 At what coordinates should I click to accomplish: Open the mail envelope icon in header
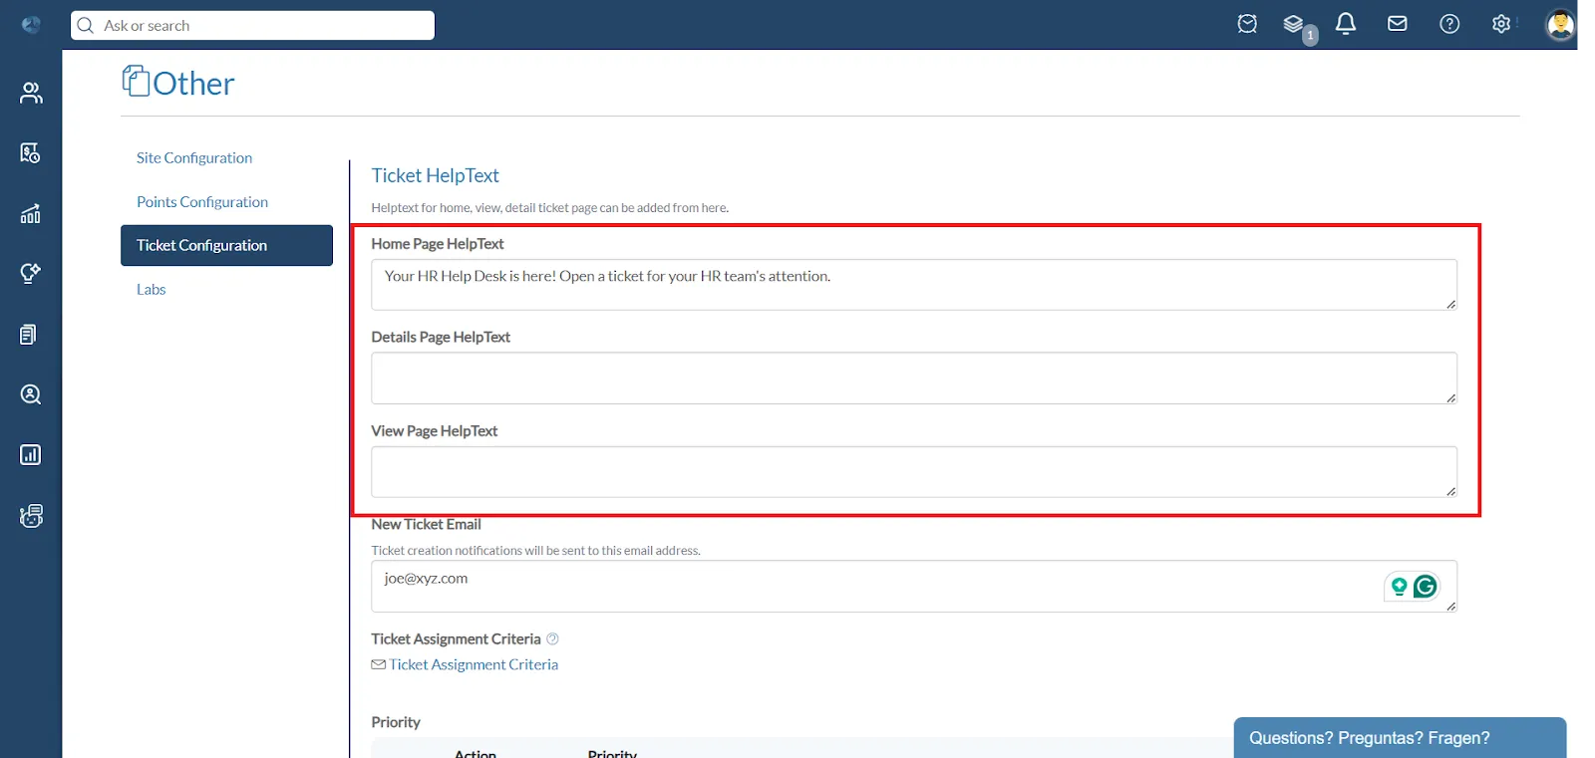tap(1398, 24)
